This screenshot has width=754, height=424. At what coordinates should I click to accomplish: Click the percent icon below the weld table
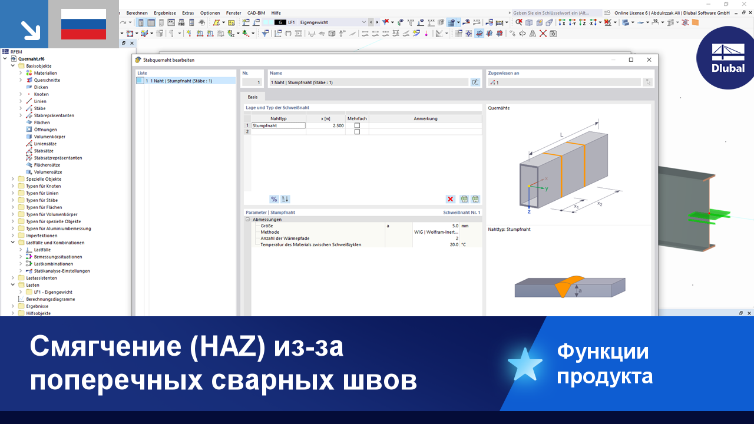(x=274, y=199)
